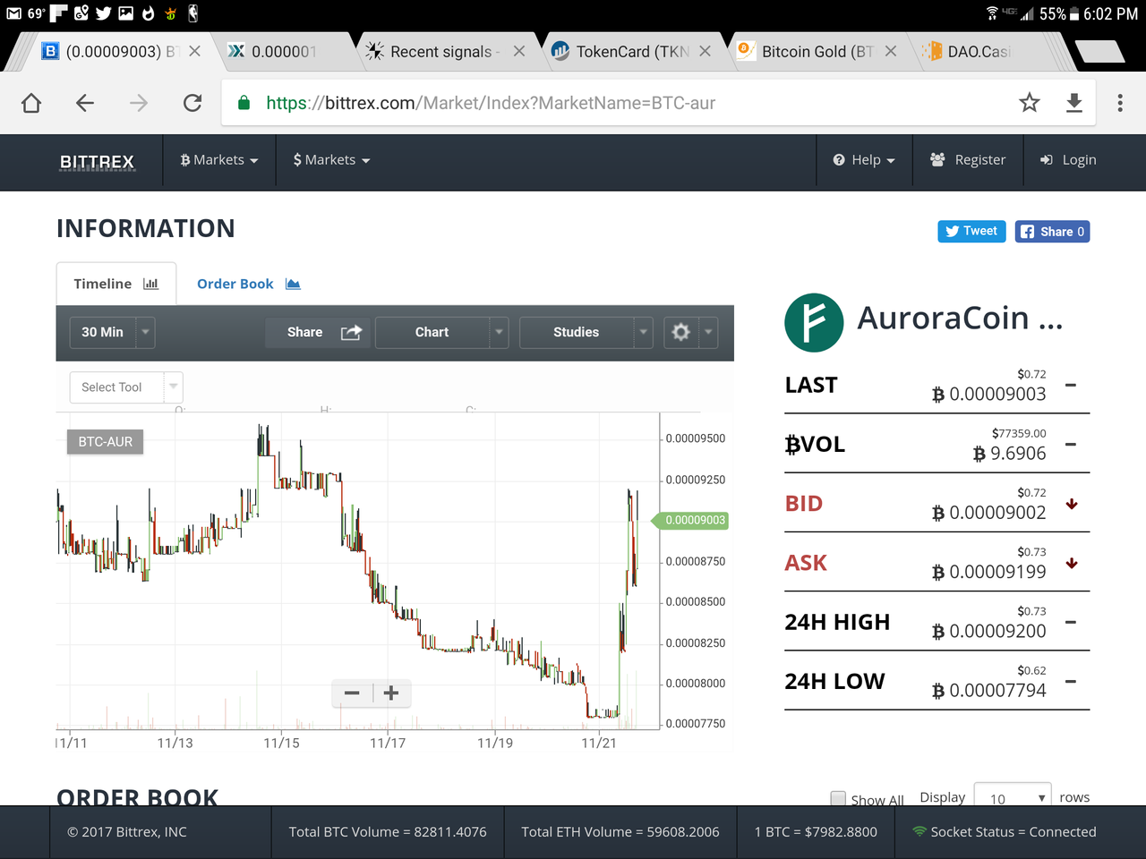Go to browser home icon
Image resolution: width=1146 pixels, height=859 pixels.
tap(31, 103)
